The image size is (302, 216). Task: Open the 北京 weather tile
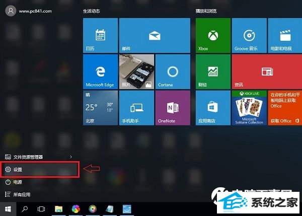tap(100, 108)
